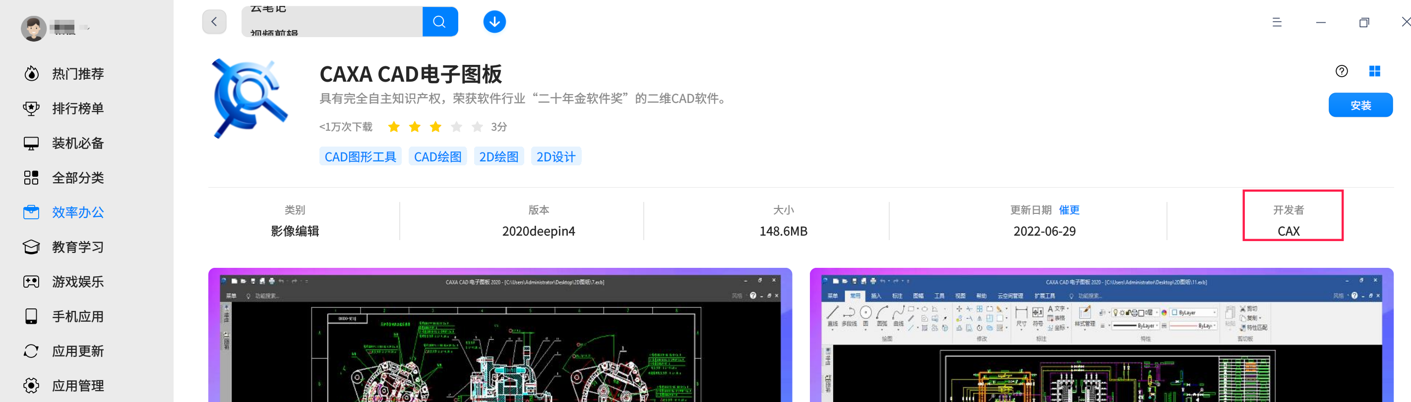Open 手机应用 in the sidebar
The height and width of the screenshot is (402, 1411).
64,317
